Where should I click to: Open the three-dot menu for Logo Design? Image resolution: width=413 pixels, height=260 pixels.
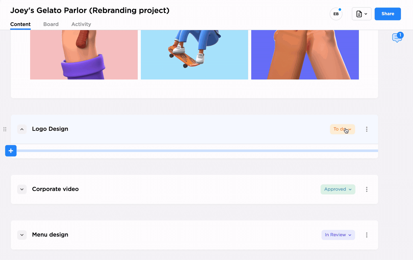(367, 129)
